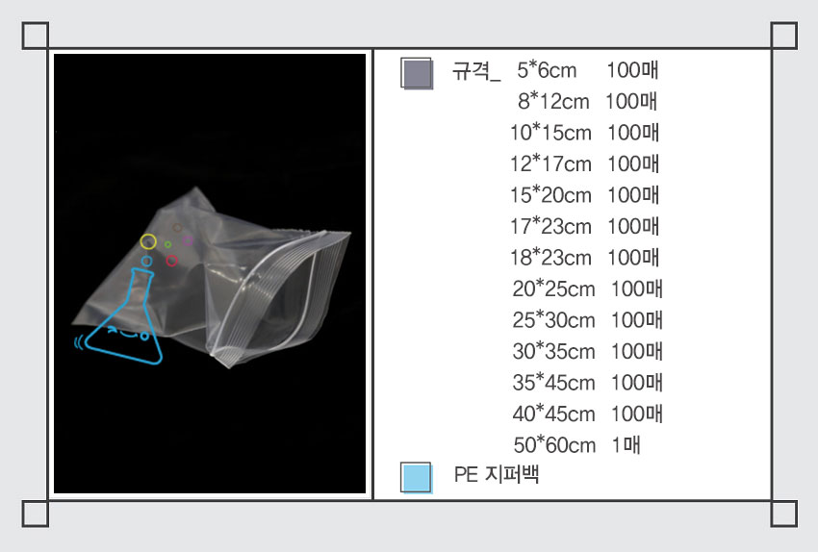Select the 규격_ label

pyautogui.click(x=476, y=70)
